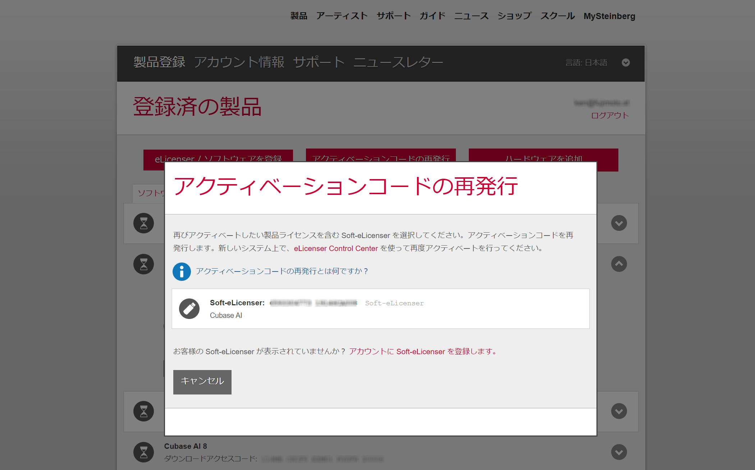Open the スクール top menu item
The height and width of the screenshot is (470, 755).
[x=558, y=16]
